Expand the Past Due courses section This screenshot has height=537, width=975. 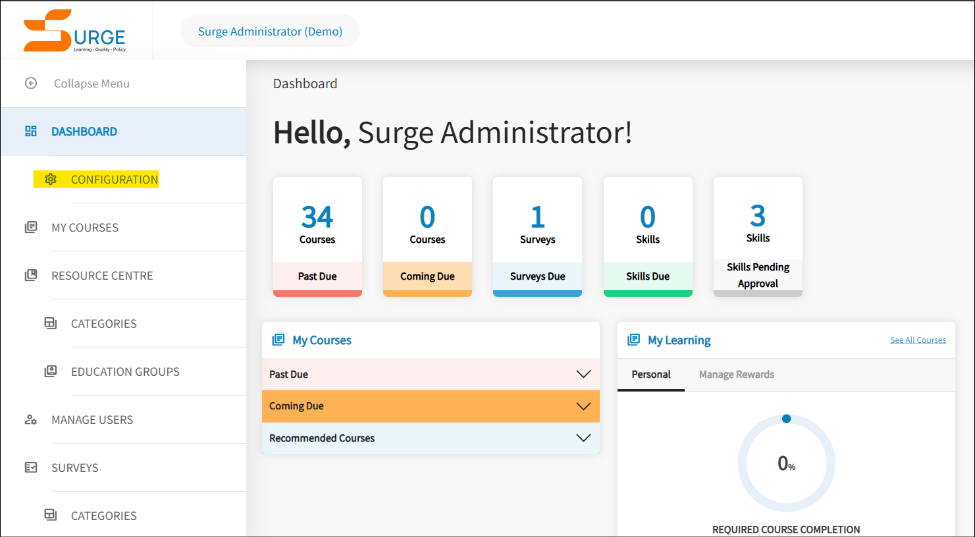pyautogui.click(x=583, y=374)
